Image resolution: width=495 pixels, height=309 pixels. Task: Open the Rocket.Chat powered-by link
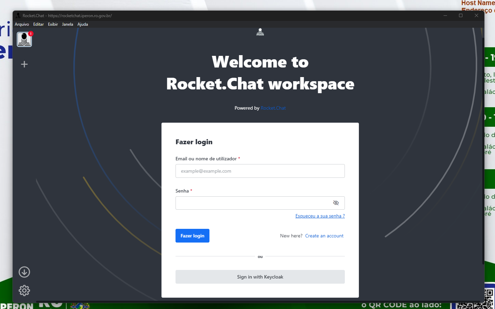(273, 108)
